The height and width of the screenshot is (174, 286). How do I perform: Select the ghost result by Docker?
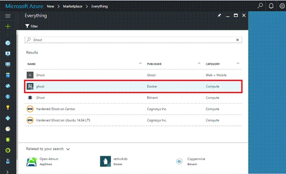(133, 87)
